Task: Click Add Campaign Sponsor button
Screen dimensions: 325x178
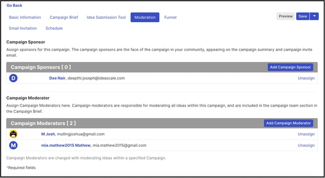Action: 291,67
